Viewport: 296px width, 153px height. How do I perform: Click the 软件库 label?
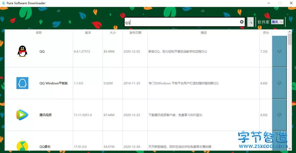263,22
